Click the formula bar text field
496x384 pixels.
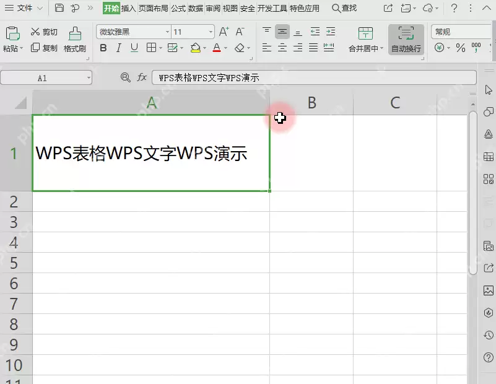point(314,77)
